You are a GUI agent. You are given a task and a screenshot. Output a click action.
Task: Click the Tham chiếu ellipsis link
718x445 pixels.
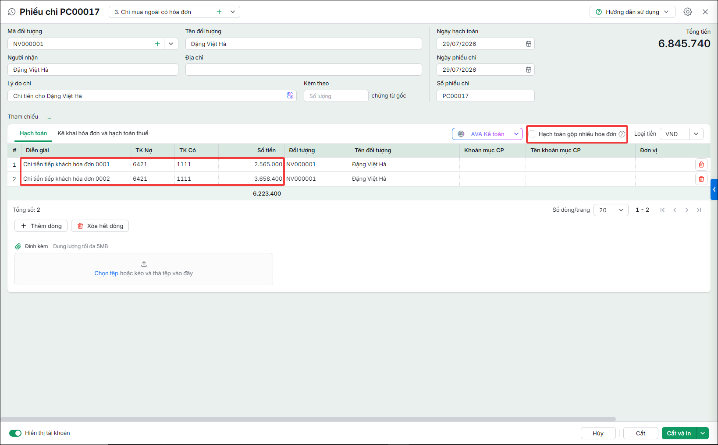tap(50, 117)
